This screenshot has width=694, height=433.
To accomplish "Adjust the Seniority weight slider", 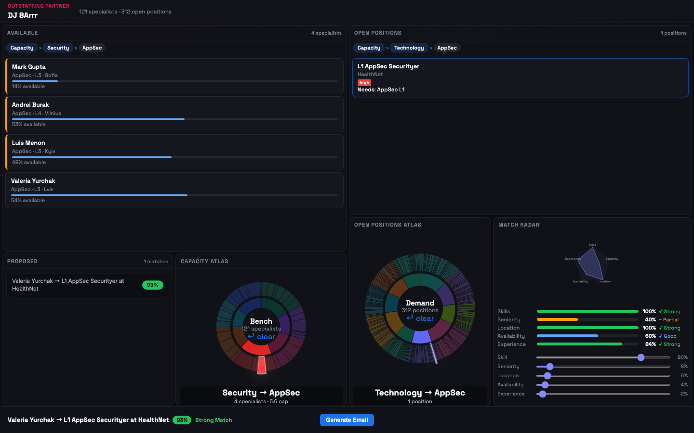I will click(x=603, y=367).
